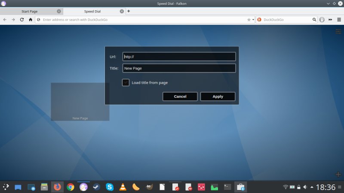This screenshot has width=344, height=193.
Task: Open bookmark star dropdown arrow
Action: click(x=253, y=20)
